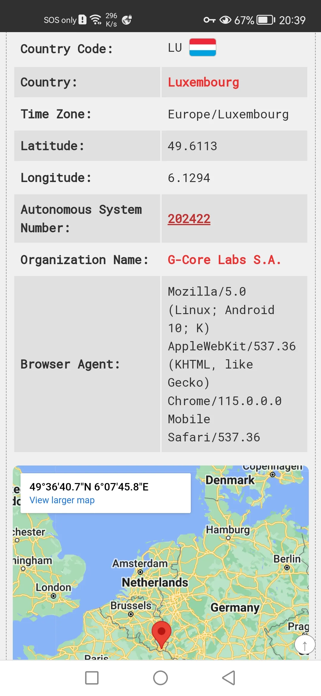The height and width of the screenshot is (696, 321).
Task: Tap Android back triangle button
Action: click(229, 678)
